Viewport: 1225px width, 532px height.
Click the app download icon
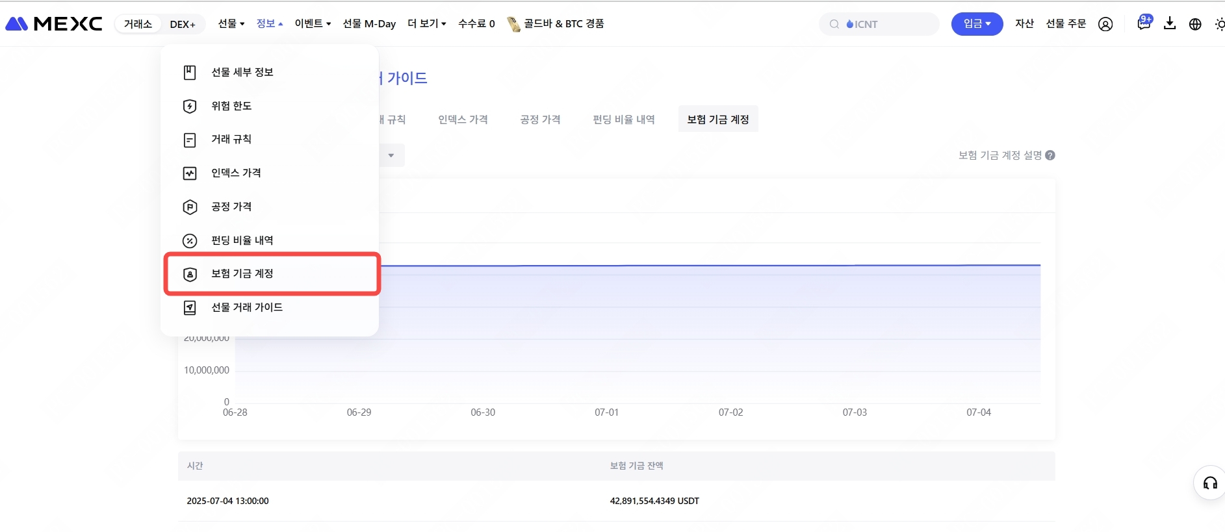point(1169,24)
